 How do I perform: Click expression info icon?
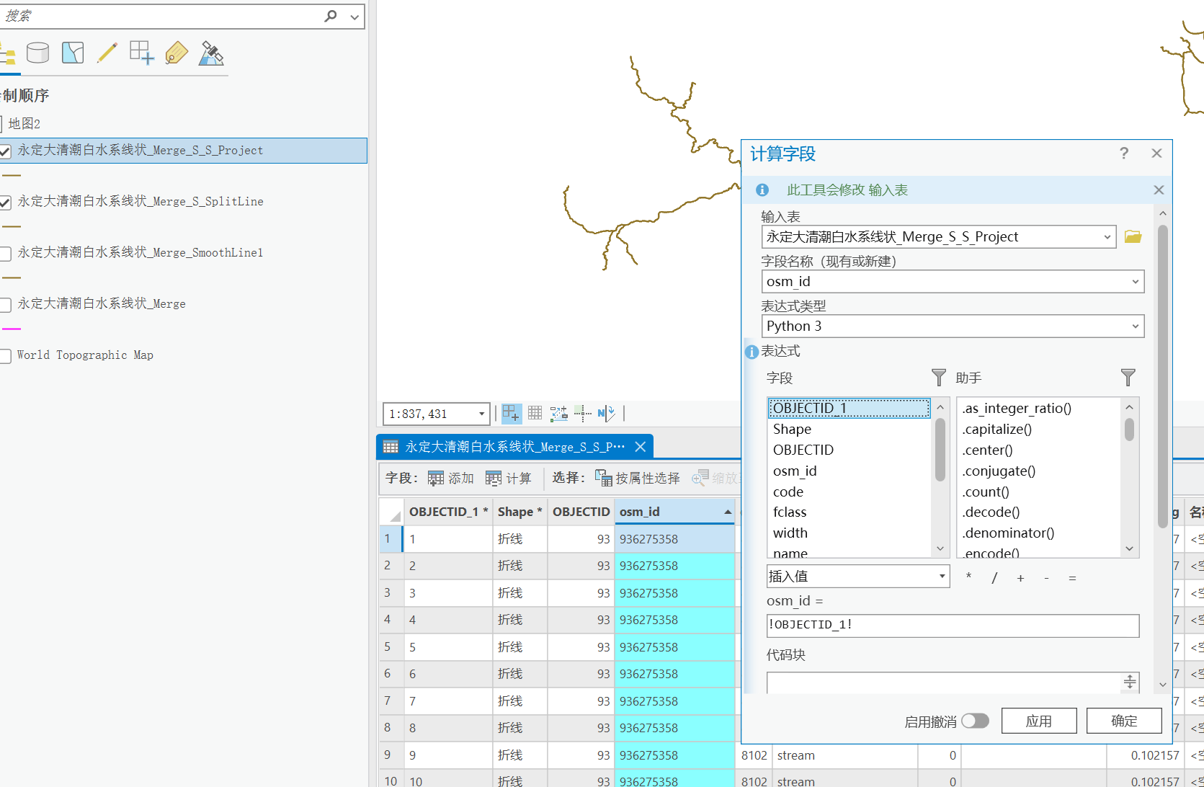tap(752, 352)
